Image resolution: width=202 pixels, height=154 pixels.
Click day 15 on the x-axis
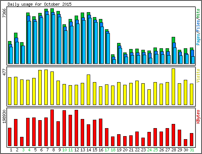point(95,150)
